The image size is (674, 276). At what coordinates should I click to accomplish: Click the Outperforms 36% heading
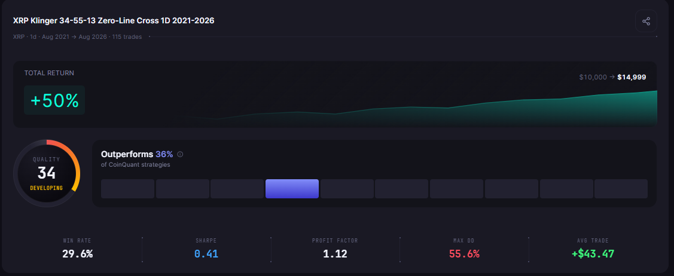coord(137,154)
